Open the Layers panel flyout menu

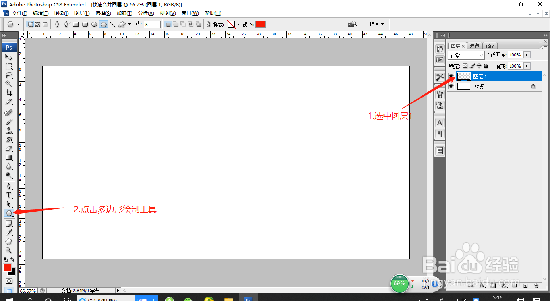point(544,47)
